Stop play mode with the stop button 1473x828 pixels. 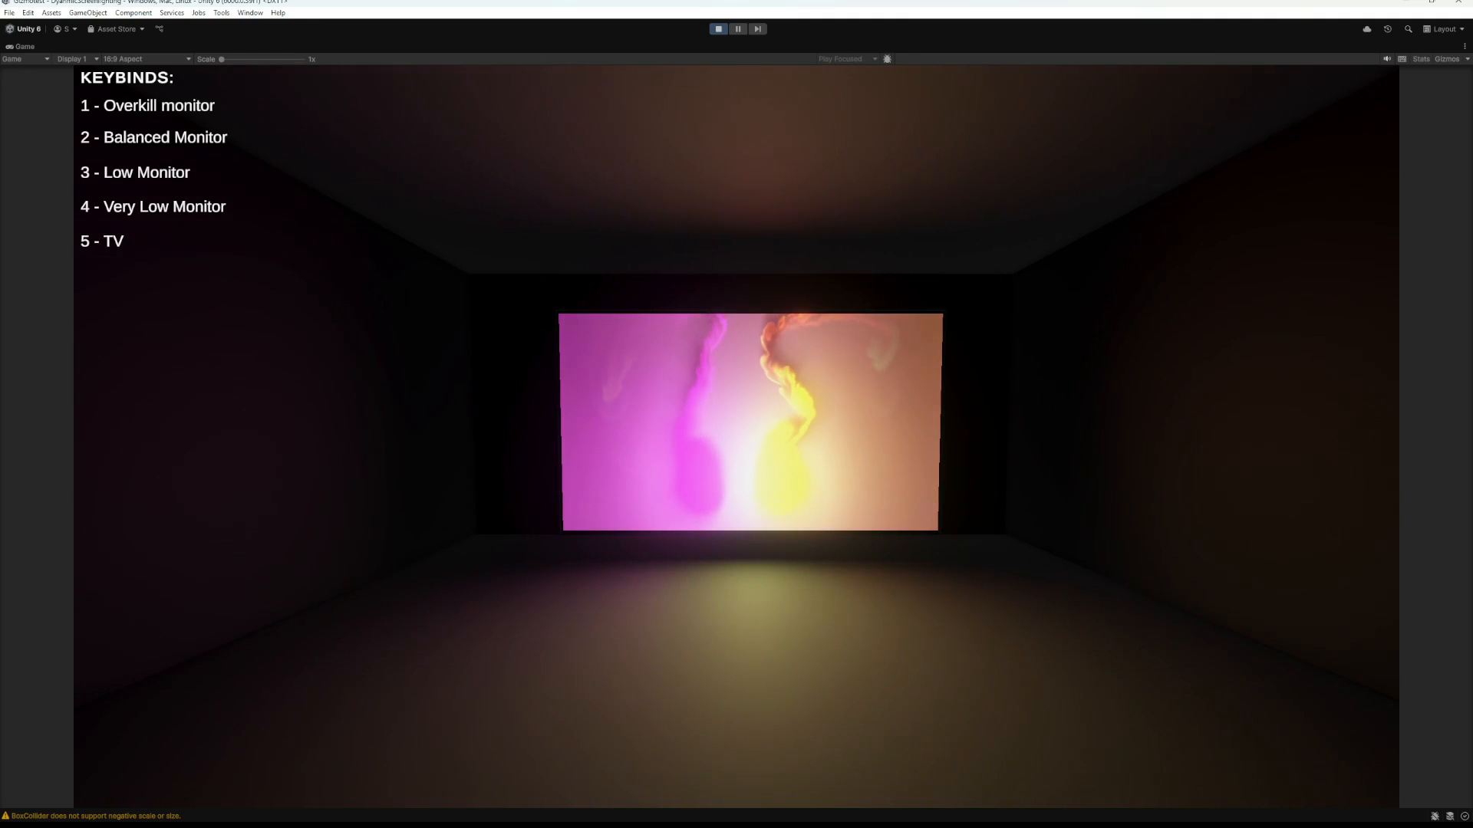718,29
